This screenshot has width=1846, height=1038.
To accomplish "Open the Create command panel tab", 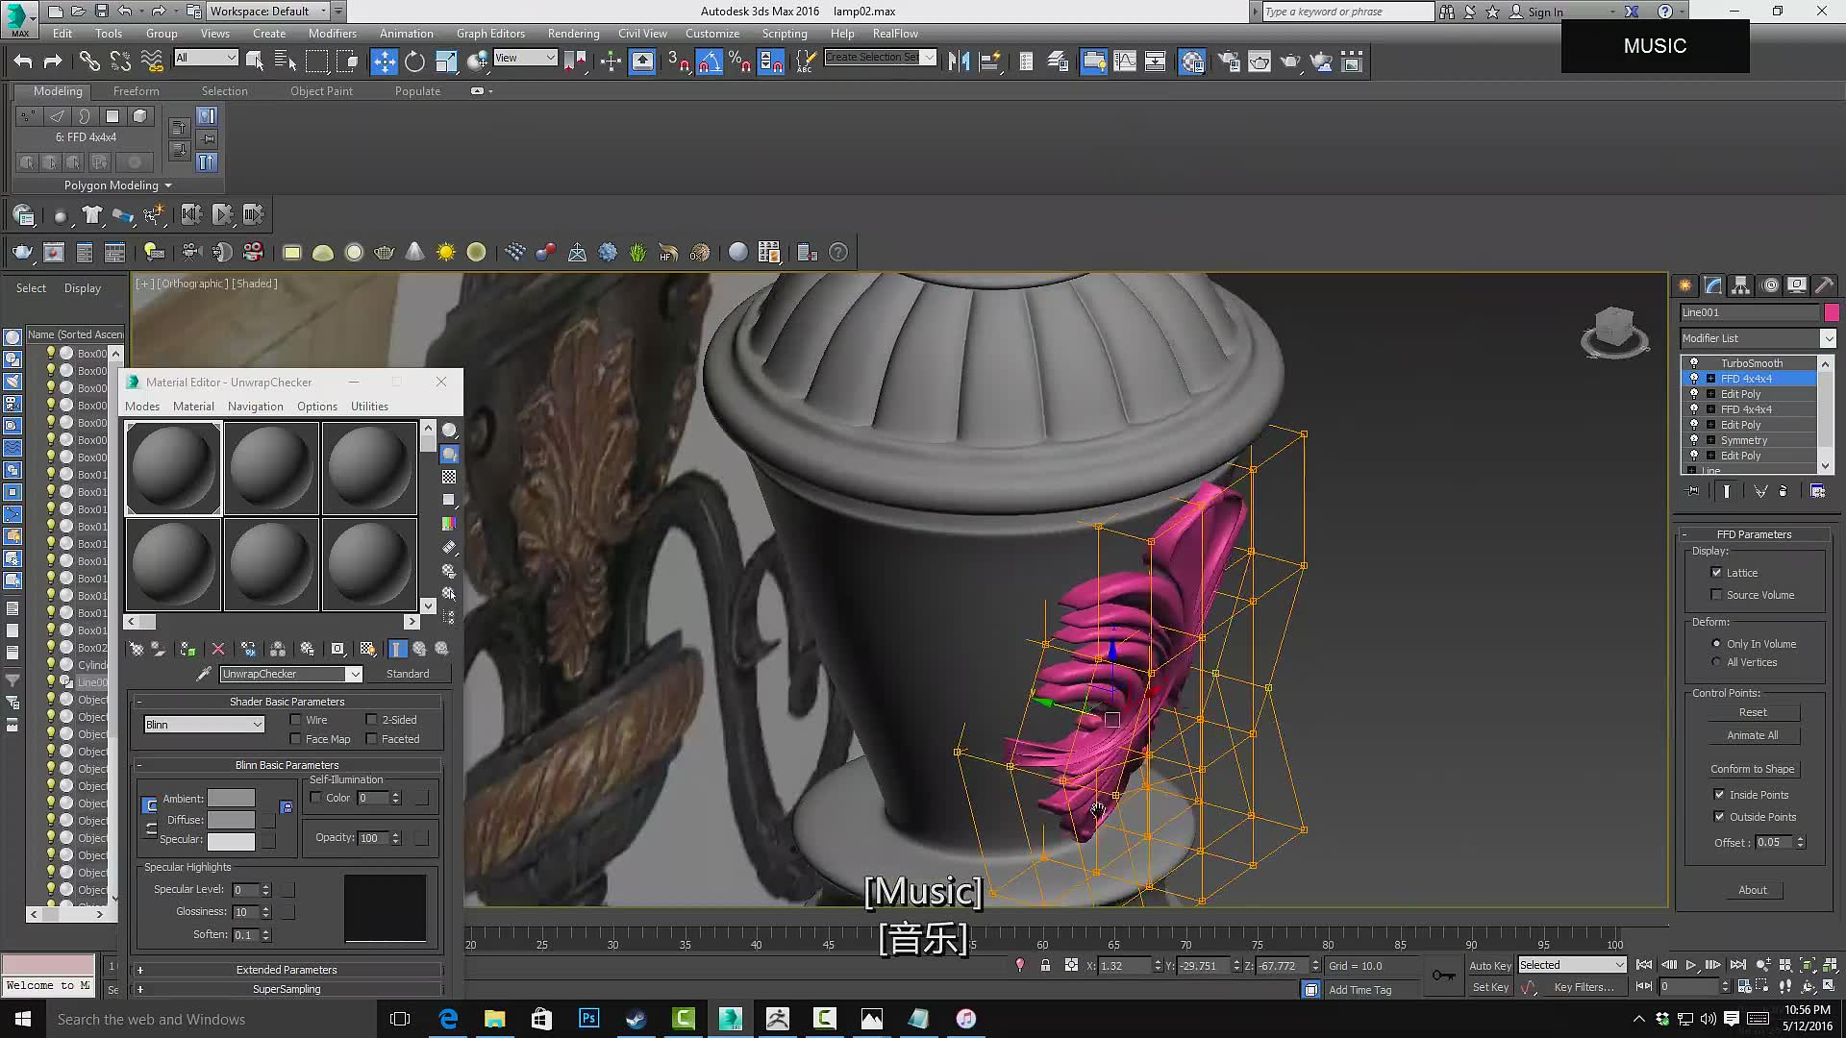I will (1685, 285).
